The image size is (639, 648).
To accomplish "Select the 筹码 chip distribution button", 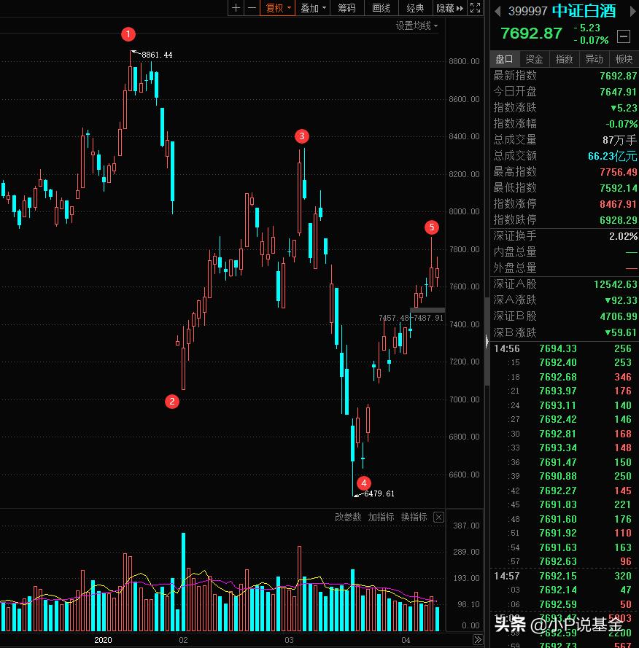I will pos(346,8).
